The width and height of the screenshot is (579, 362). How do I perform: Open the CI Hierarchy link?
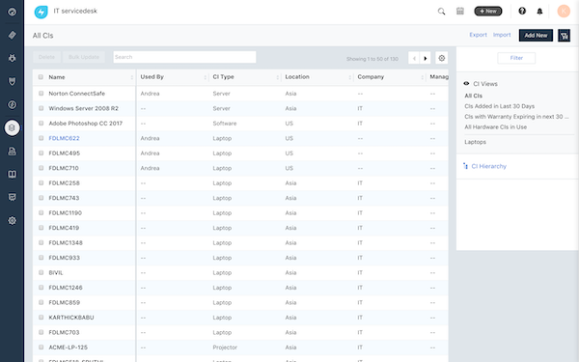[x=489, y=166]
